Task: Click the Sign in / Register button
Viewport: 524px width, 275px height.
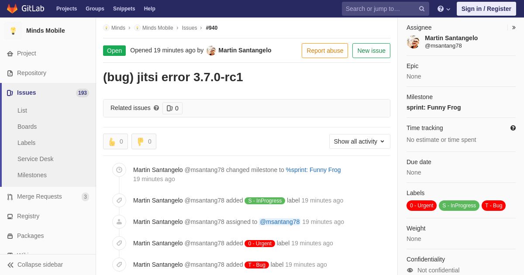Action: [486, 9]
